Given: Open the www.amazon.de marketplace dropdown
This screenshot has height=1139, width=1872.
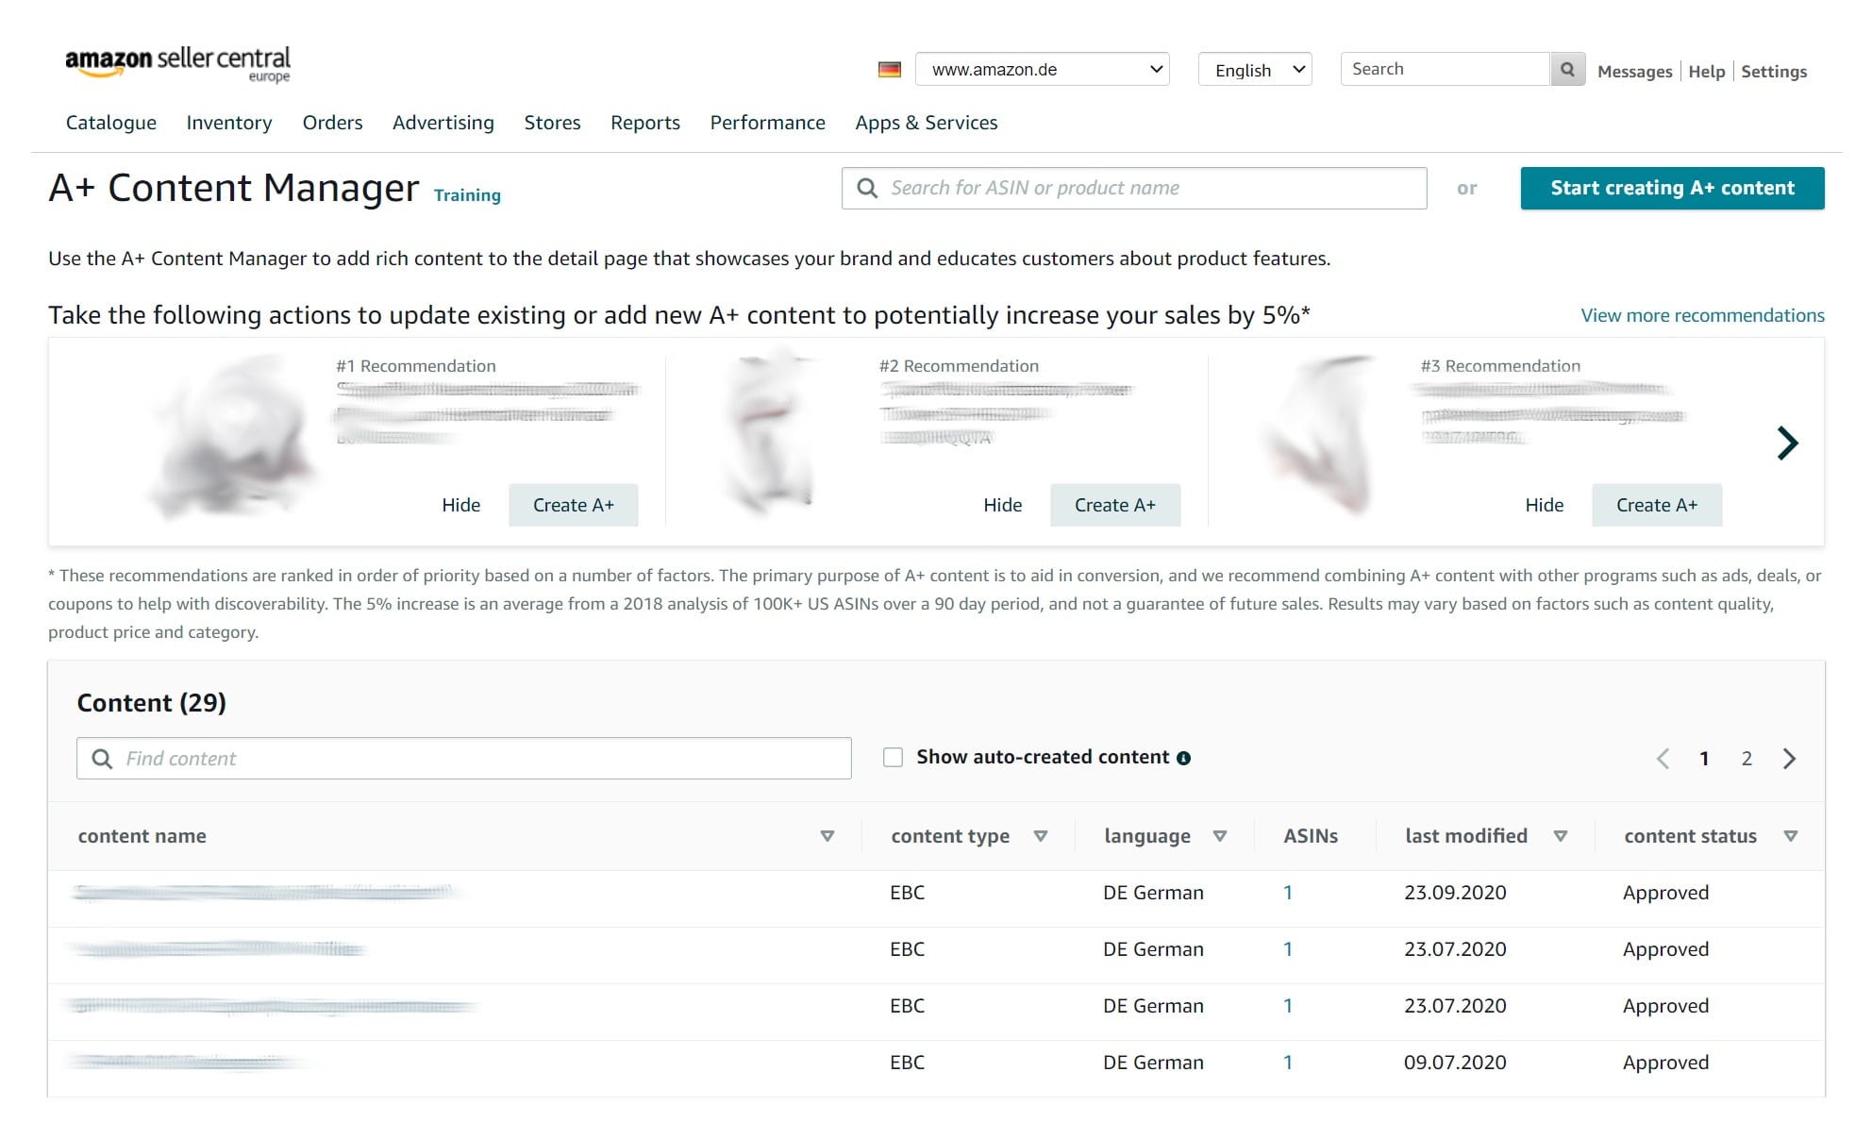Looking at the screenshot, I should pos(1043,69).
